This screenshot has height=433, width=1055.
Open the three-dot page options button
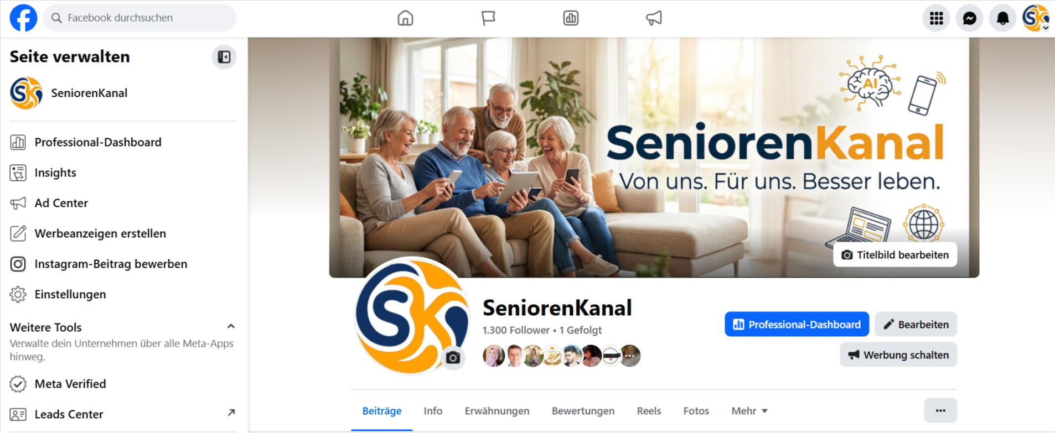[x=940, y=410]
